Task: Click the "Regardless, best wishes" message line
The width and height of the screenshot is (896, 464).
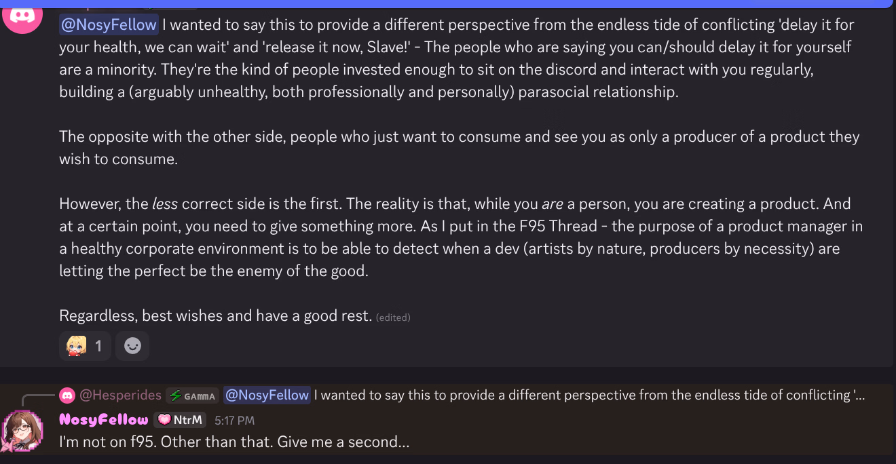Action: point(215,315)
